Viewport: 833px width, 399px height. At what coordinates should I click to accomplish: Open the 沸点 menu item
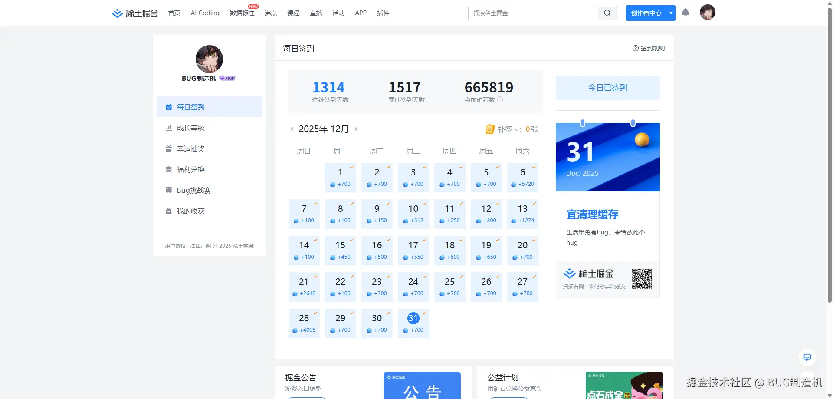click(x=271, y=13)
